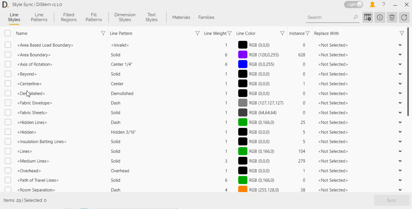This screenshot has width=412, height=209.
Task: Click the purple <Area Boundary> color swatch
Action: coord(243,55)
